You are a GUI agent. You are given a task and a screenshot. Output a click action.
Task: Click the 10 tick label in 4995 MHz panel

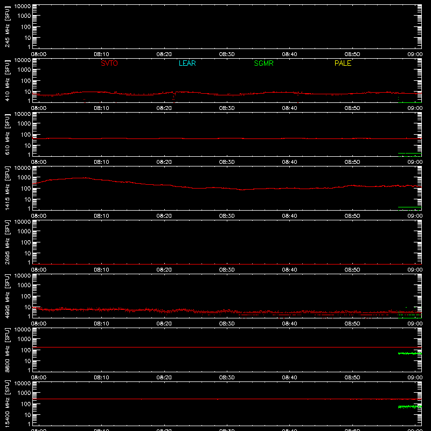(27, 307)
